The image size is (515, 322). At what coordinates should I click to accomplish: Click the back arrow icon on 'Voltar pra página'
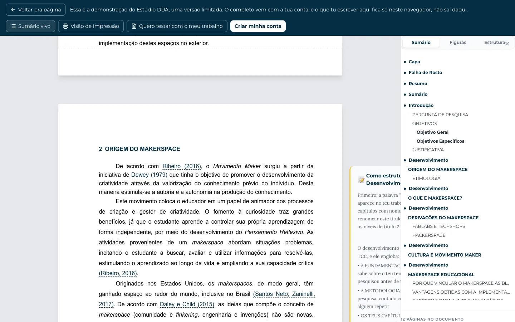point(13,10)
